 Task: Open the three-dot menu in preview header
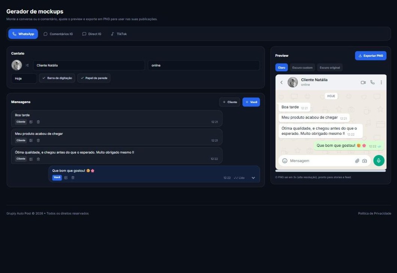pyautogui.click(x=381, y=82)
